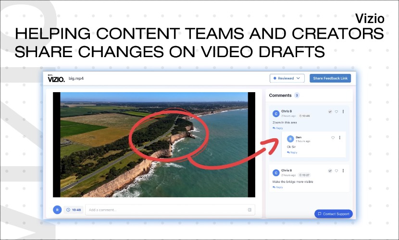Click the video preview frame
The image size is (399, 240).
(x=154, y=144)
